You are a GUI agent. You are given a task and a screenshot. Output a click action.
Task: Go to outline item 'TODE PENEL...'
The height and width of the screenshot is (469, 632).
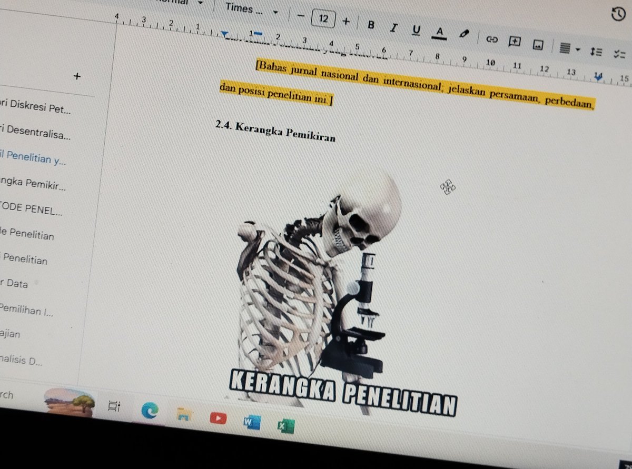(31, 209)
